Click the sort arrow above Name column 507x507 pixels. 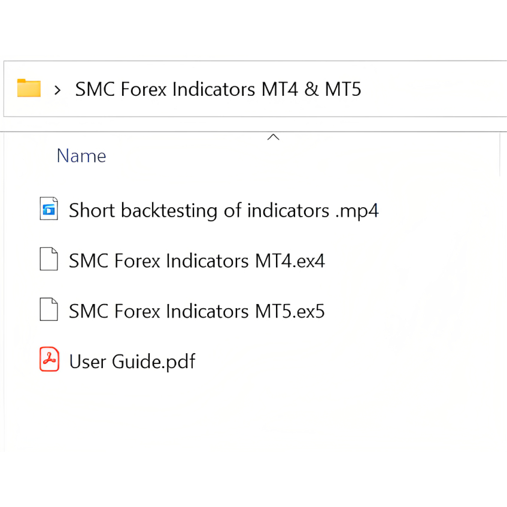(x=273, y=137)
